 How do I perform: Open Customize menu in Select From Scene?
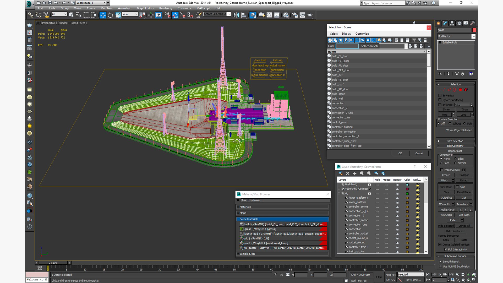(362, 34)
